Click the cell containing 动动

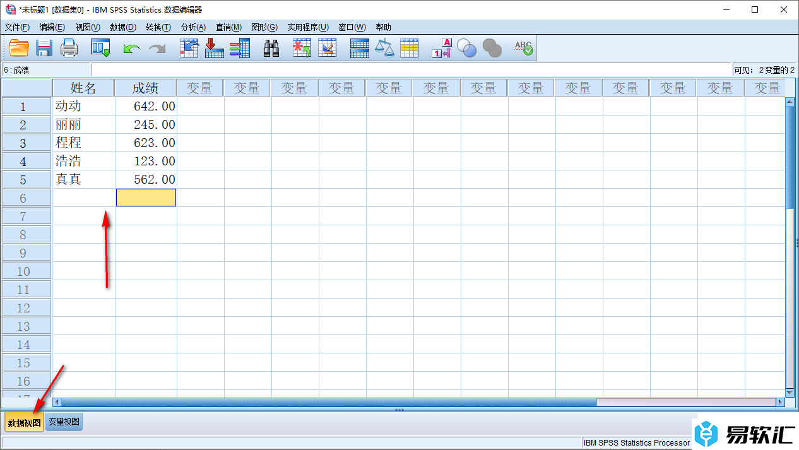coord(84,106)
